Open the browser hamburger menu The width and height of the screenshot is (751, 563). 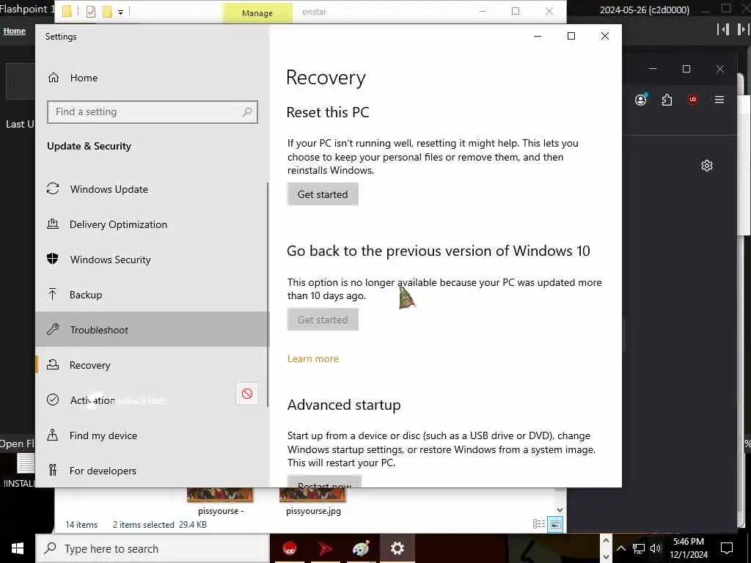719,100
